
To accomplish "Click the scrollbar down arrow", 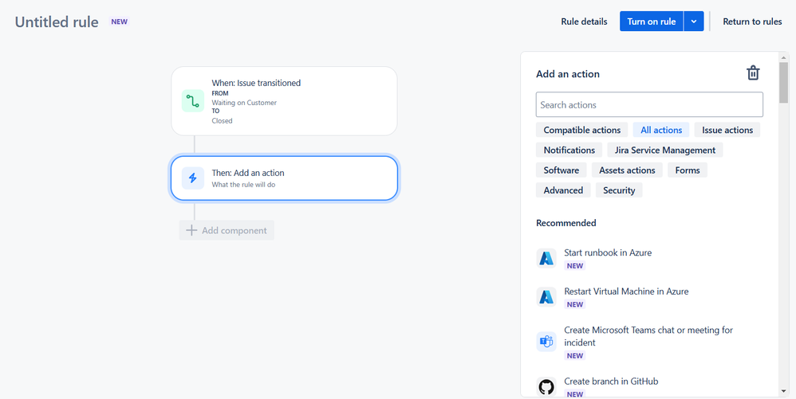I will tap(784, 391).
